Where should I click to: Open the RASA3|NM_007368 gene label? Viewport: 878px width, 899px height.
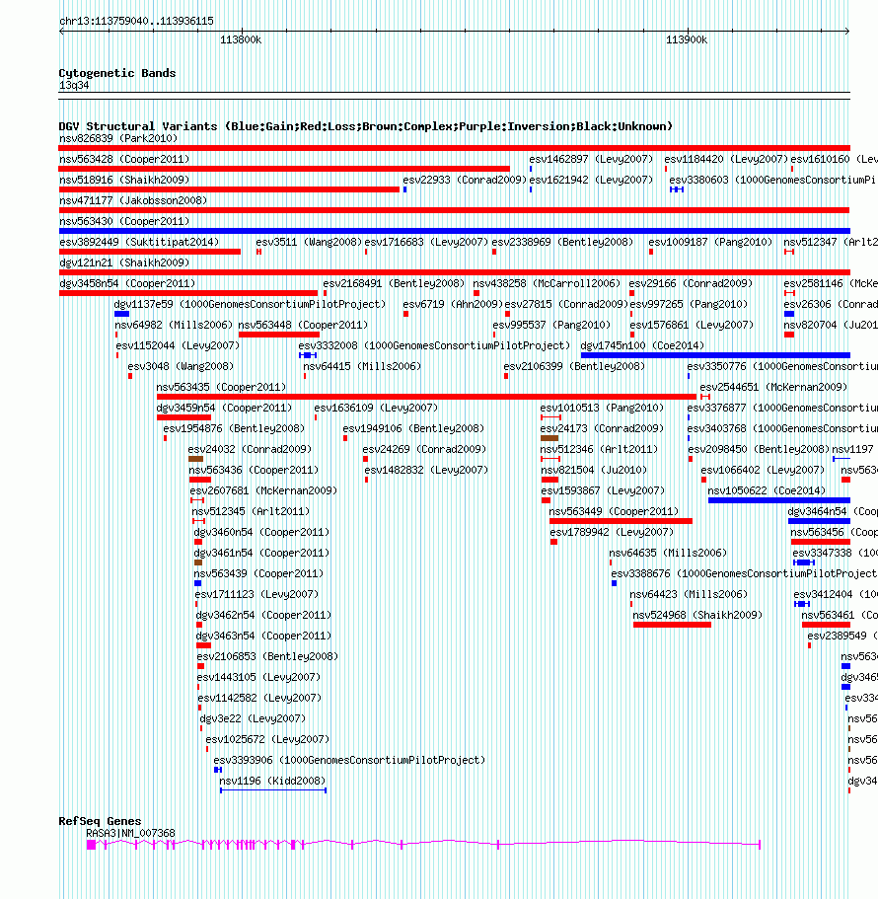click(x=130, y=833)
